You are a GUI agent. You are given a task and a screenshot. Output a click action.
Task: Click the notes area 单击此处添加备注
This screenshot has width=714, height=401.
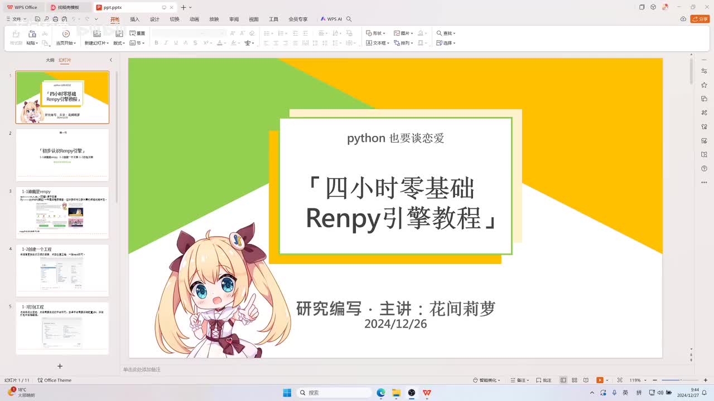click(142, 369)
